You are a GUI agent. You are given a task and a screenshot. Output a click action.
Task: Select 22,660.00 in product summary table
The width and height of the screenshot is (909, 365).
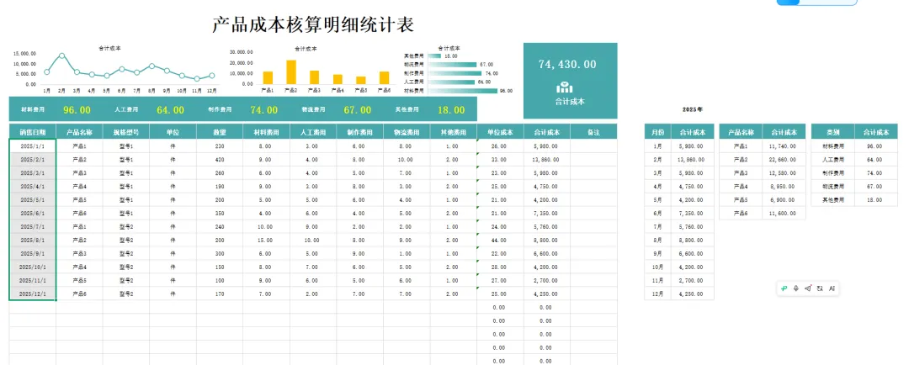pyautogui.click(x=784, y=159)
